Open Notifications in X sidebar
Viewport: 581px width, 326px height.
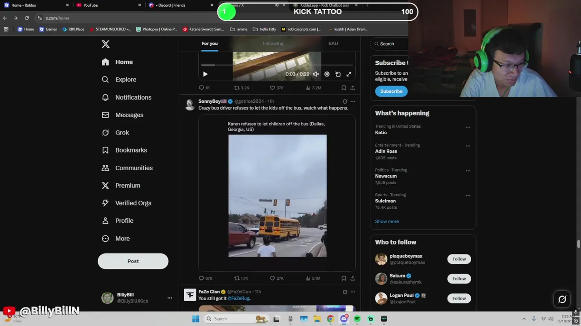[127, 97]
